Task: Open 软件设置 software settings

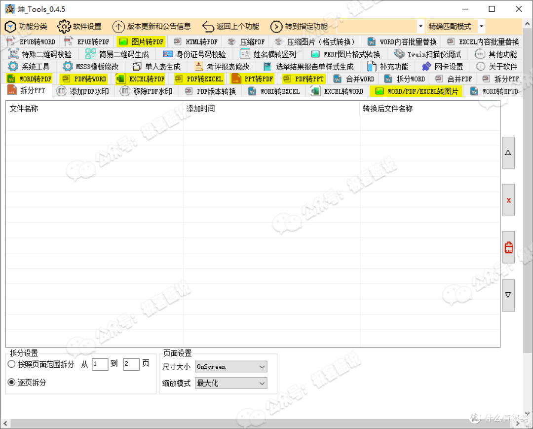Action: (79, 26)
